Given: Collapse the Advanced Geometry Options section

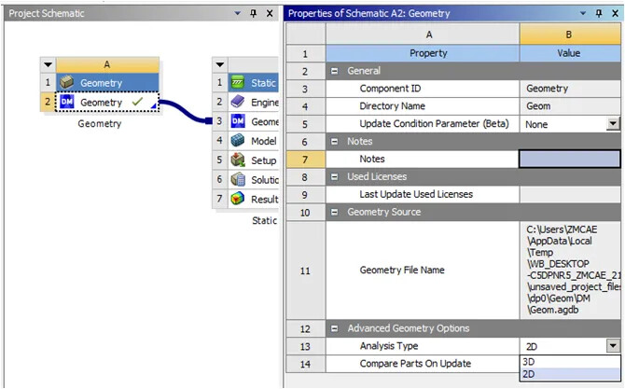Looking at the screenshot, I should (x=334, y=328).
